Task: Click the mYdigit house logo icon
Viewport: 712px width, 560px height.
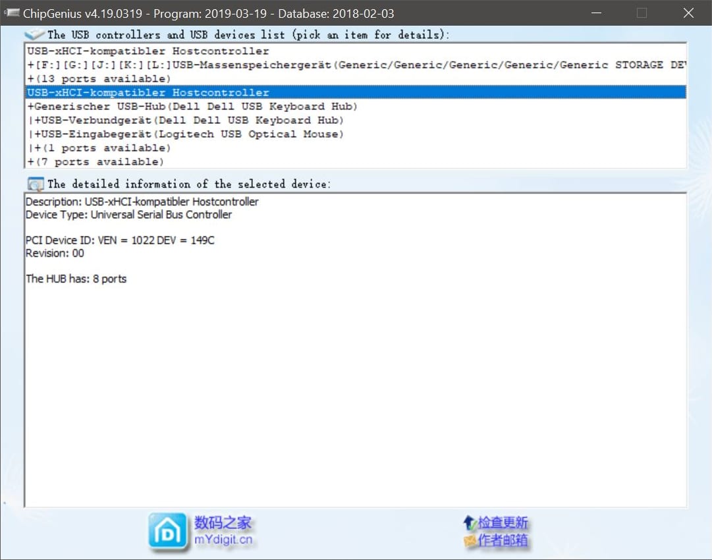Action: tap(167, 532)
